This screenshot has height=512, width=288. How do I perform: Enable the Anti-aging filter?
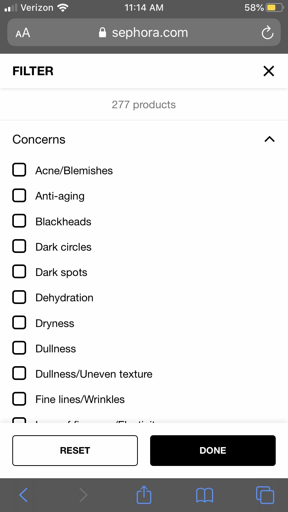pyautogui.click(x=19, y=196)
